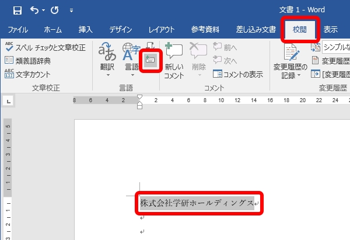The height and width of the screenshot is (240, 350).
Task: Open the 差し込み文書 tab
Action: click(256, 30)
